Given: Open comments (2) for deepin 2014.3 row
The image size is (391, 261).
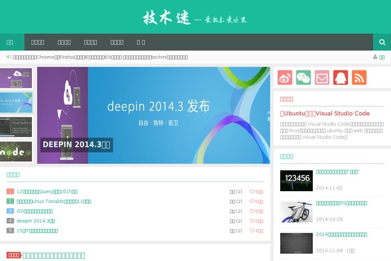Looking at the screenshot, I should point(236,221).
